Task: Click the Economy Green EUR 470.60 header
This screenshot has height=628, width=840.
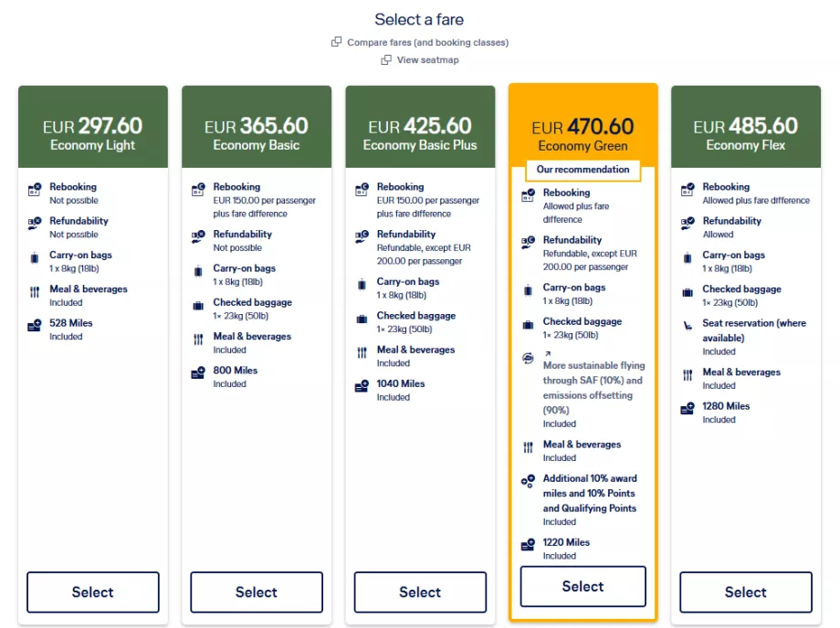Action: 583,135
